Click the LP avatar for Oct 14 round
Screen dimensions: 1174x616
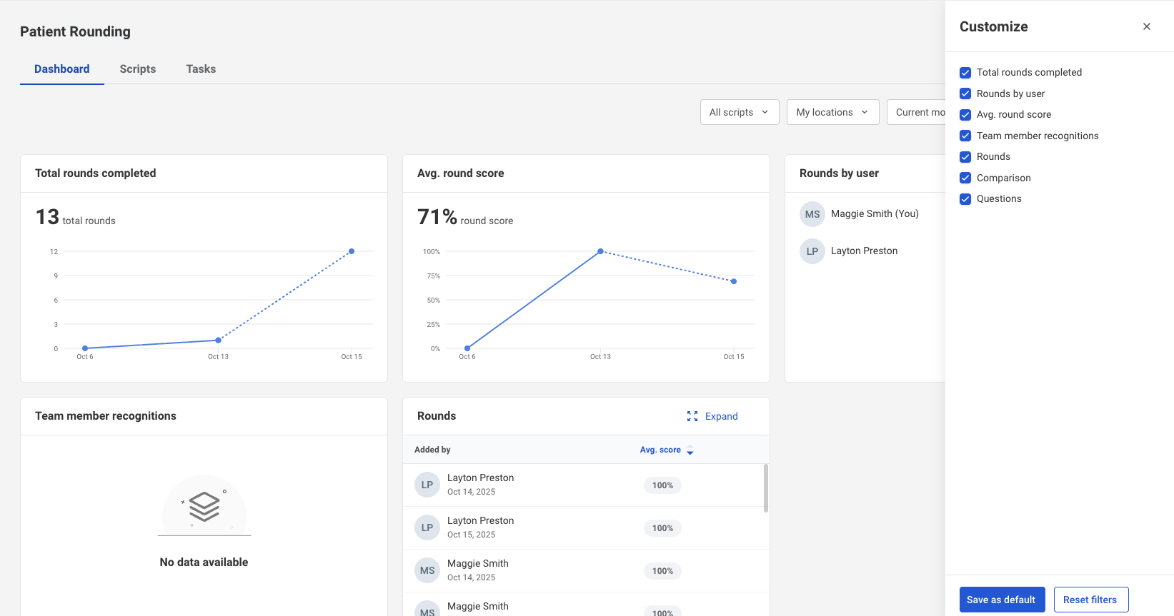click(427, 485)
